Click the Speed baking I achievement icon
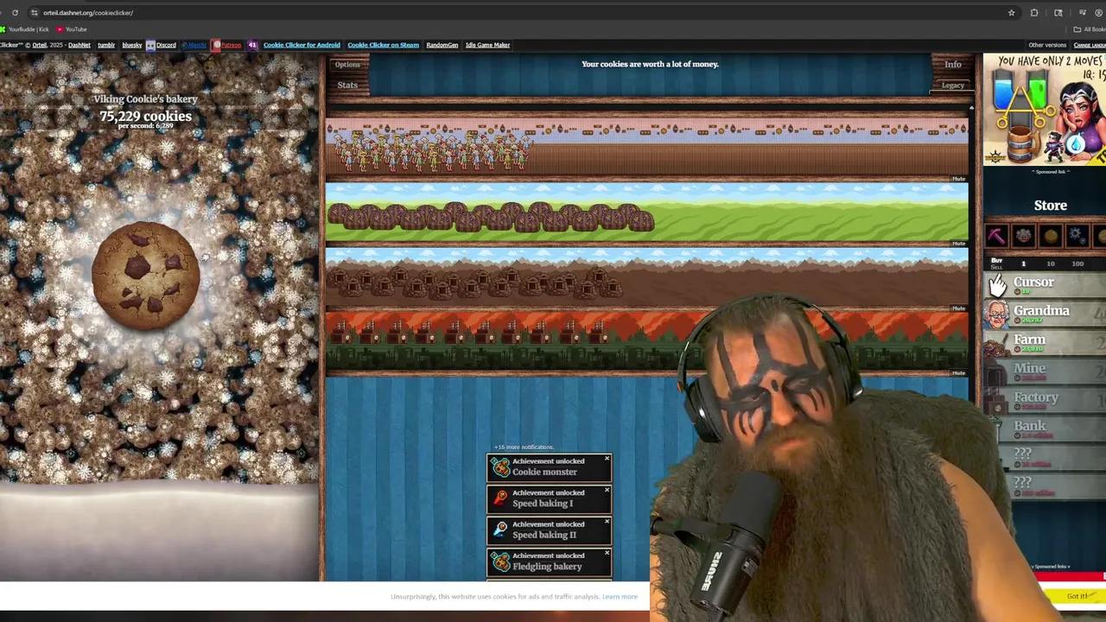 coord(500,498)
